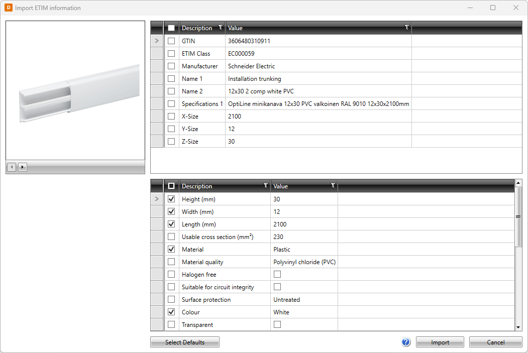Open filter for upper Value column
This screenshot has height=353, width=528.
pyautogui.click(x=406, y=28)
